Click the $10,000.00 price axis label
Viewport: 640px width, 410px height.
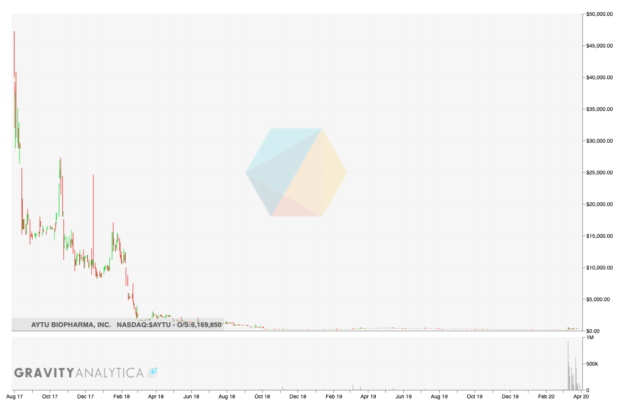599,268
